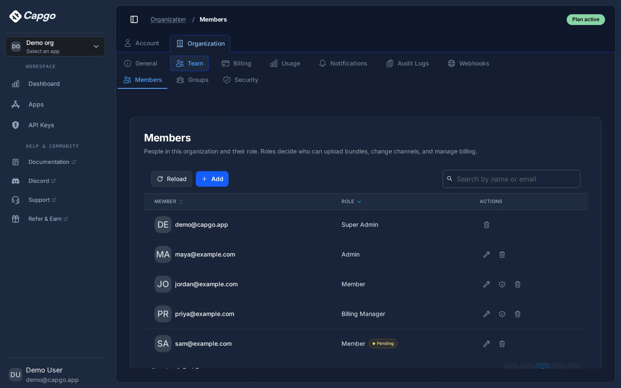This screenshot has height=388, width=621.
Task: Click the Add member button
Action: coord(212,179)
